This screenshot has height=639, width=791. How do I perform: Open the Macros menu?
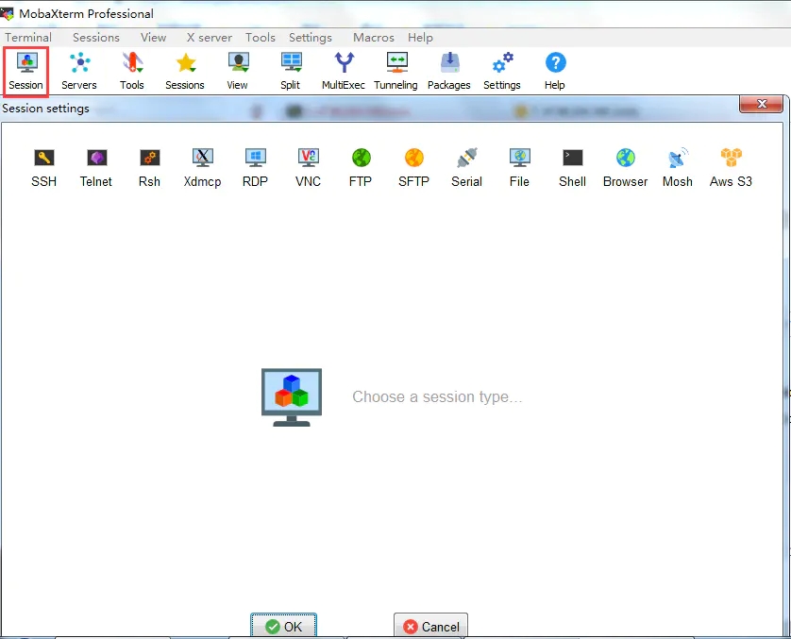(373, 38)
